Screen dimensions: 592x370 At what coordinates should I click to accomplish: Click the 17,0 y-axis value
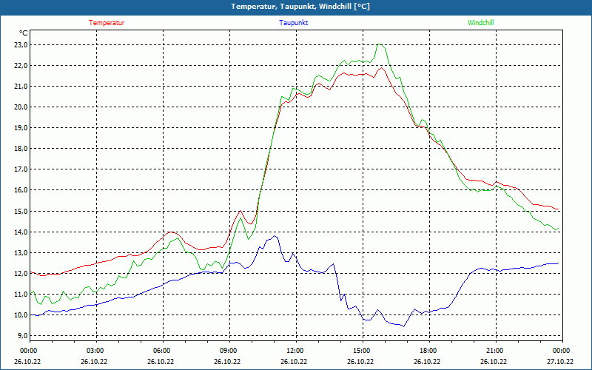(x=21, y=169)
